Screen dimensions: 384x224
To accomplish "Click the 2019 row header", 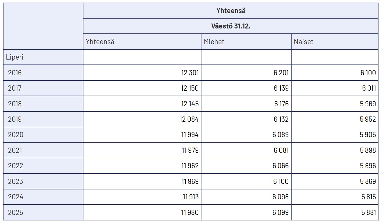I will tap(15, 119).
